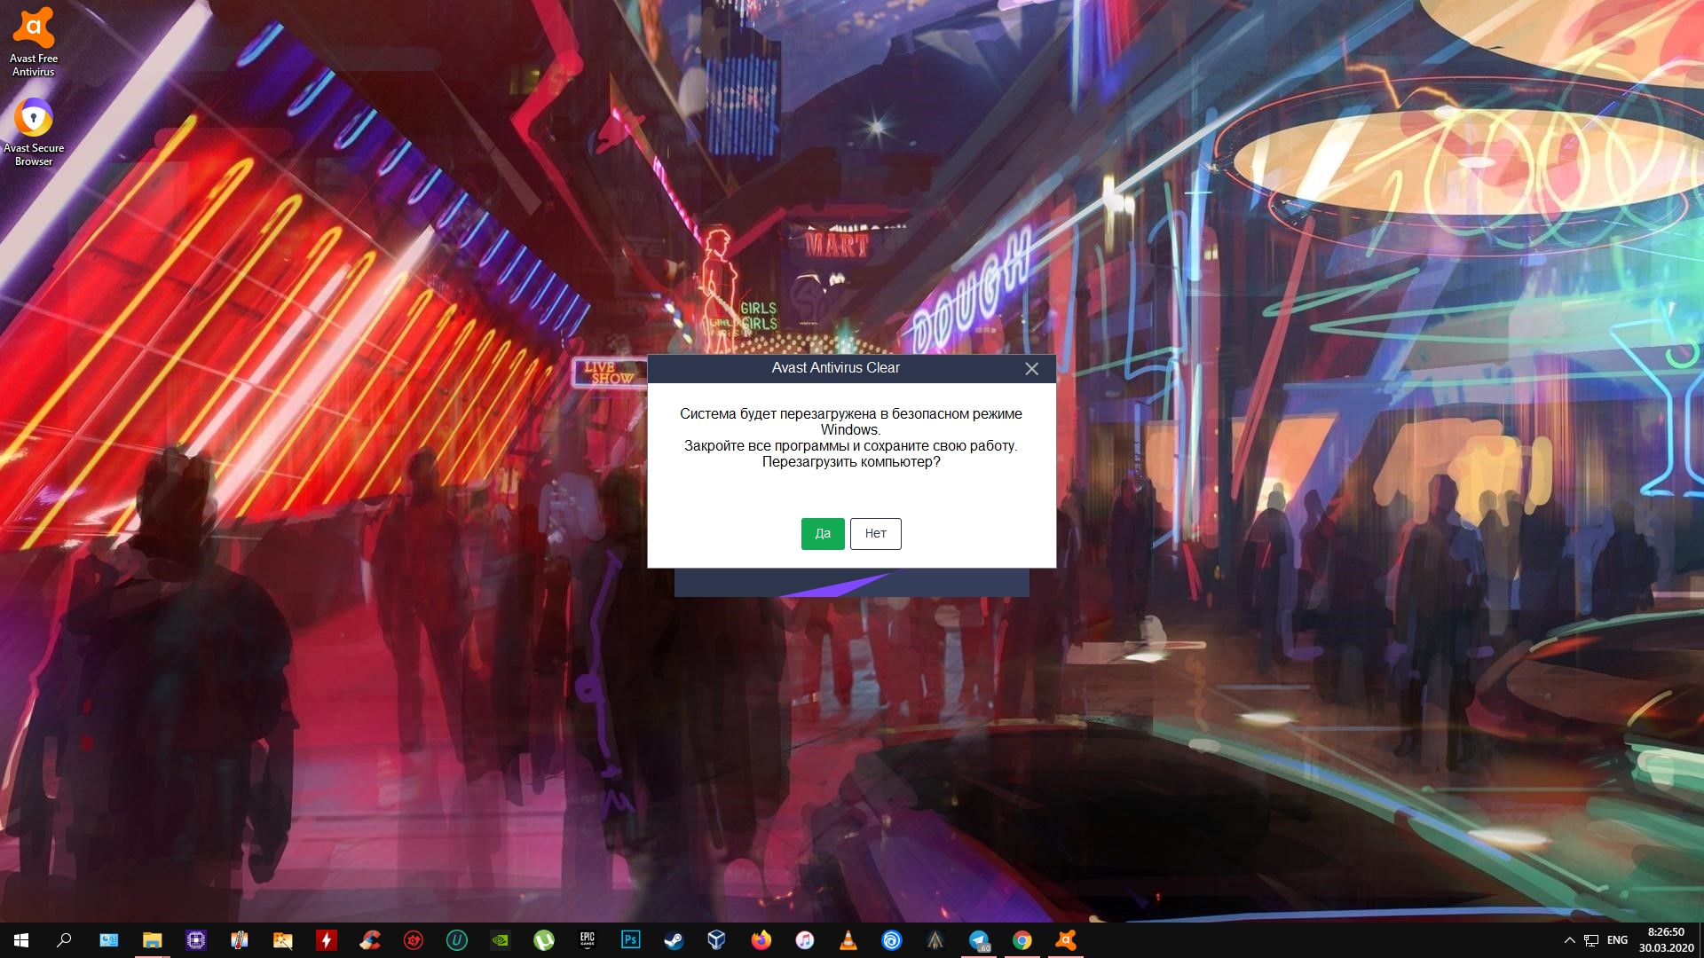Switch to Avast Clear app in taskbar
This screenshot has width=1704, height=958.
click(1066, 940)
